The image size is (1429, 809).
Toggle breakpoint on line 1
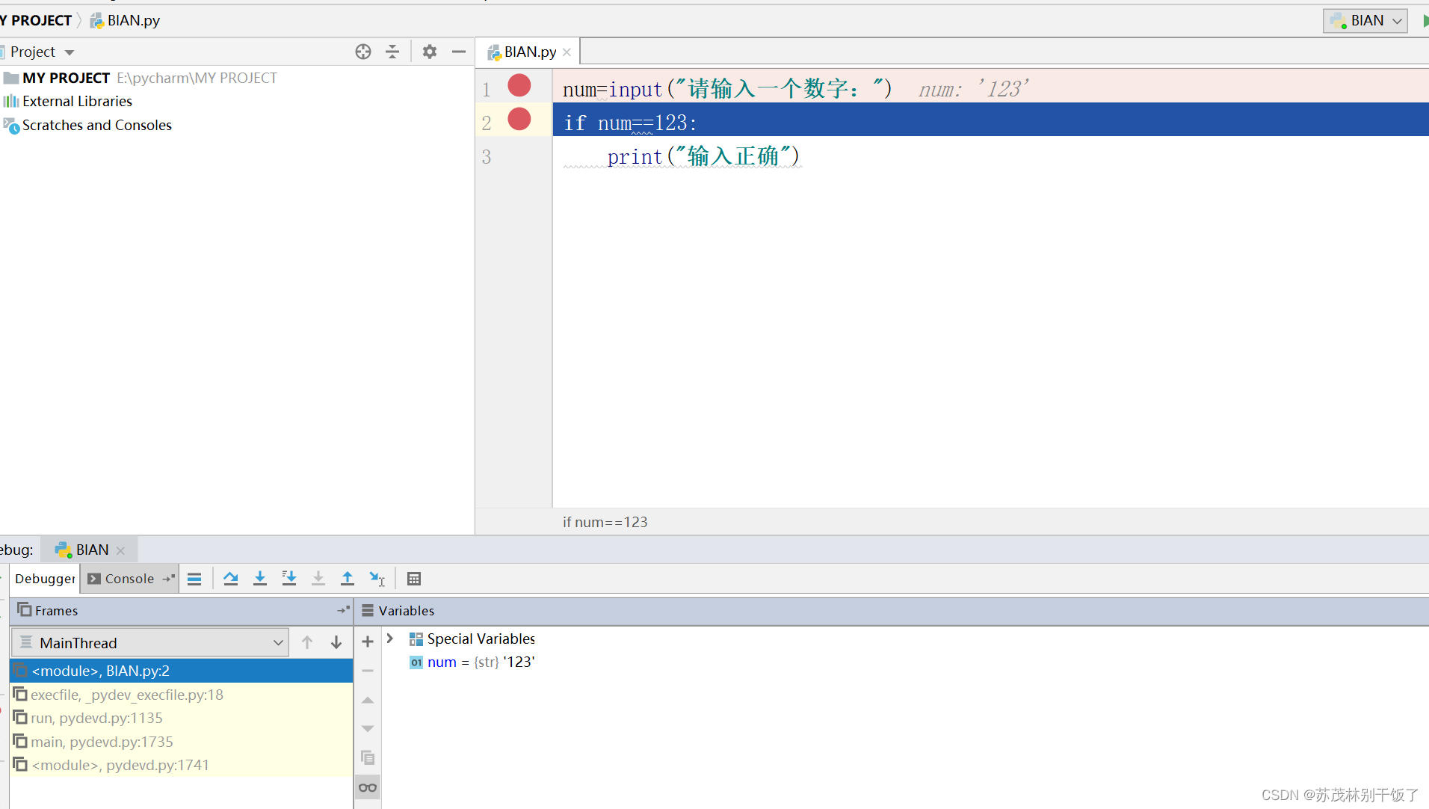[x=519, y=85]
